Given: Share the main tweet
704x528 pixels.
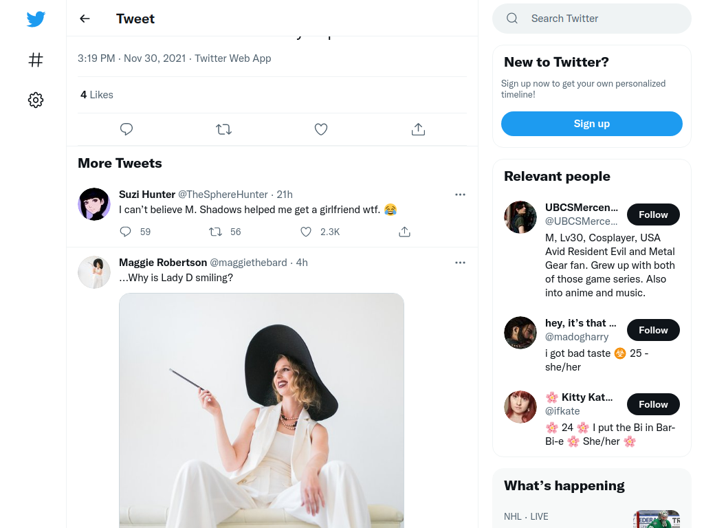Looking at the screenshot, I should click(418, 129).
